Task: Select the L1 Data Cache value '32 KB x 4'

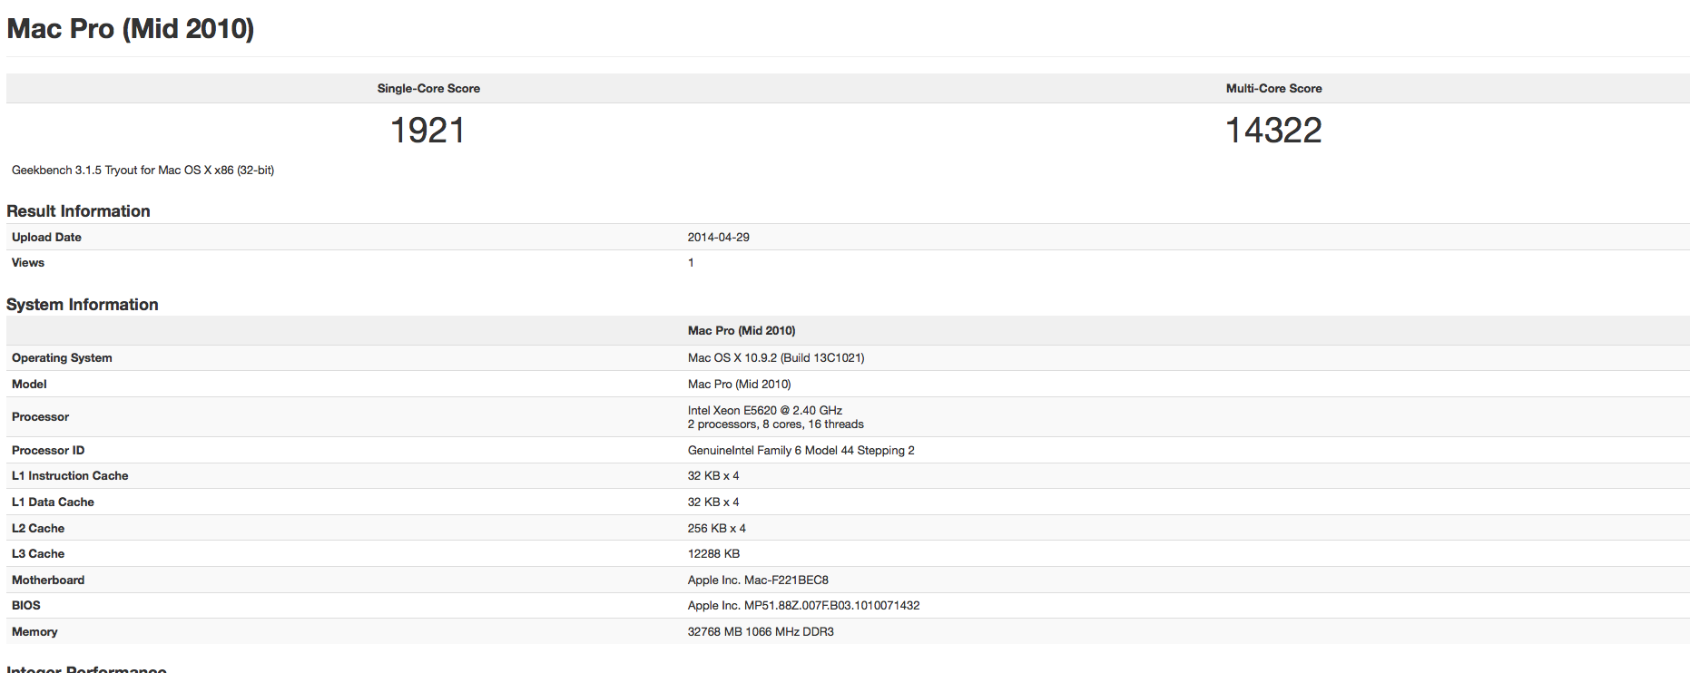Action: tap(713, 502)
